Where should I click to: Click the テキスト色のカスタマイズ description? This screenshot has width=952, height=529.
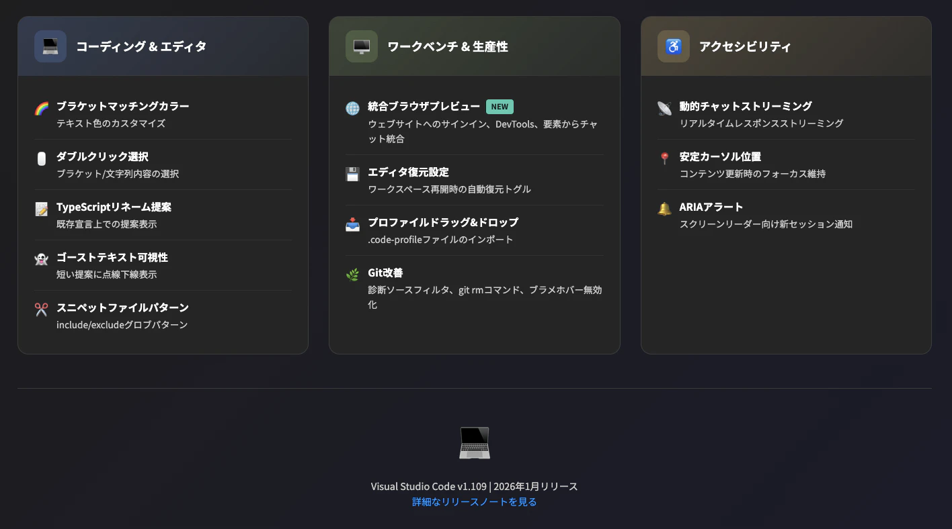(x=111, y=124)
